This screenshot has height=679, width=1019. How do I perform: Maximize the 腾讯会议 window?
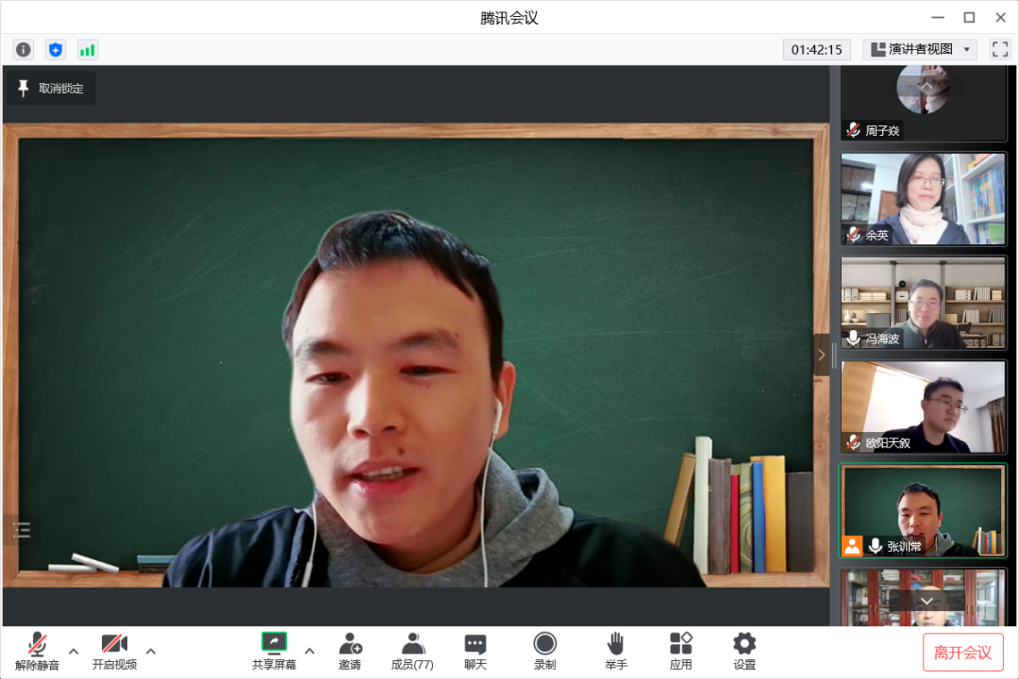tap(969, 18)
